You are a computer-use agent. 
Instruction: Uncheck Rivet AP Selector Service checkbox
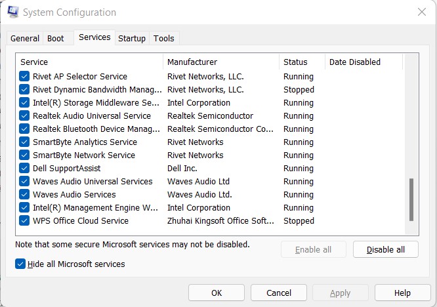(x=24, y=76)
